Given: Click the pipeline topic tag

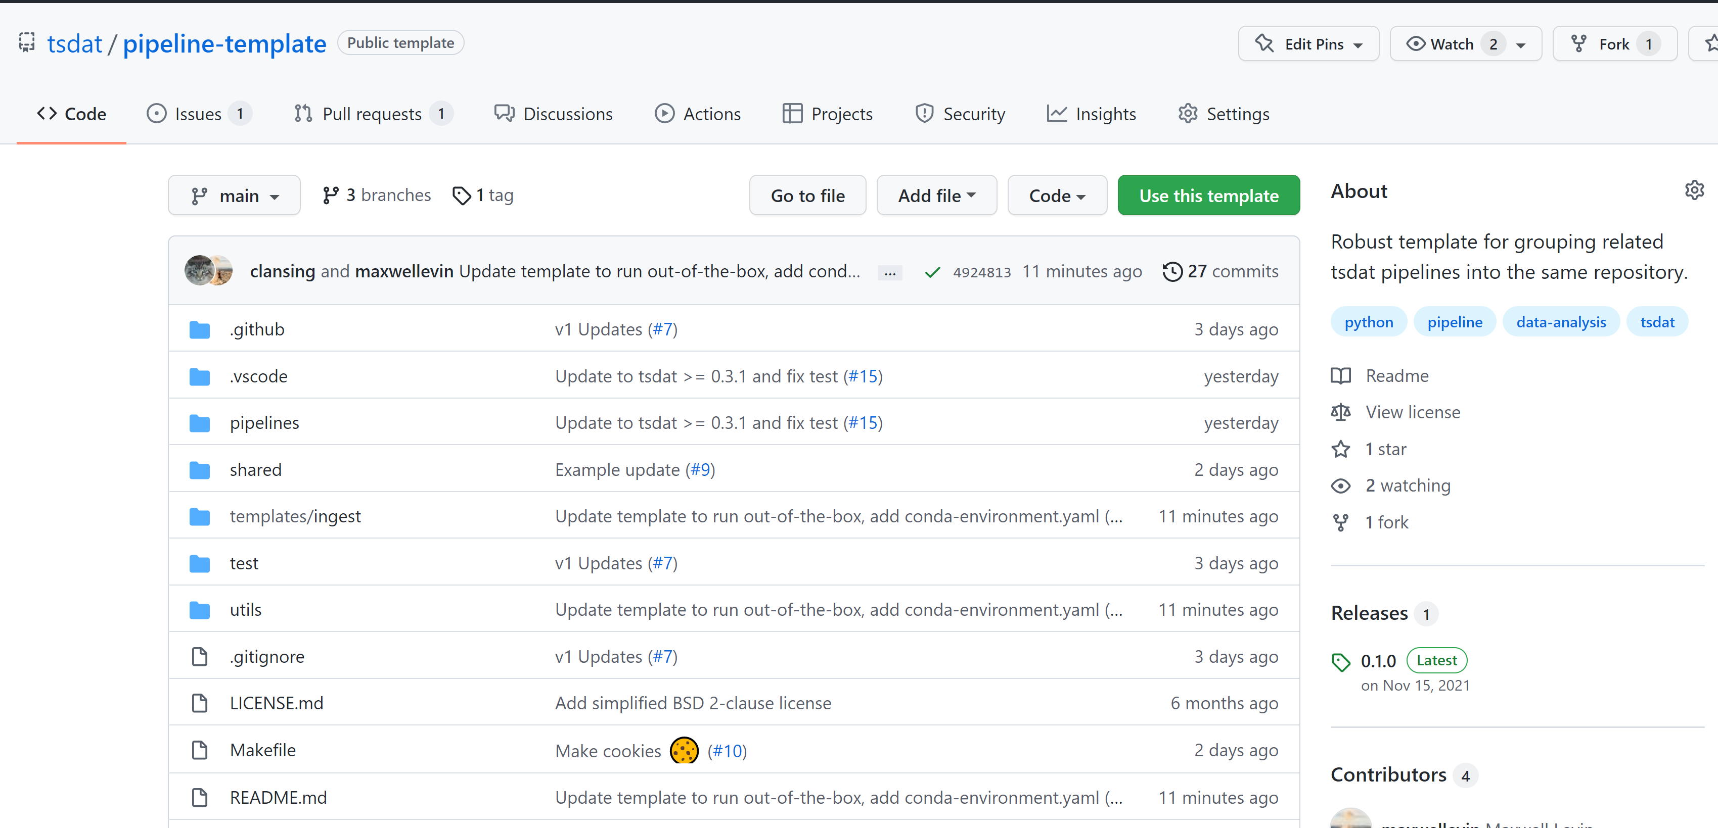Looking at the screenshot, I should tap(1455, 322).
